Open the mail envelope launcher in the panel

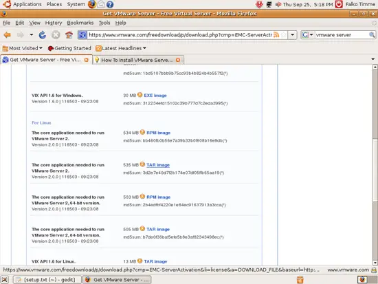click(x=101, y=4)
